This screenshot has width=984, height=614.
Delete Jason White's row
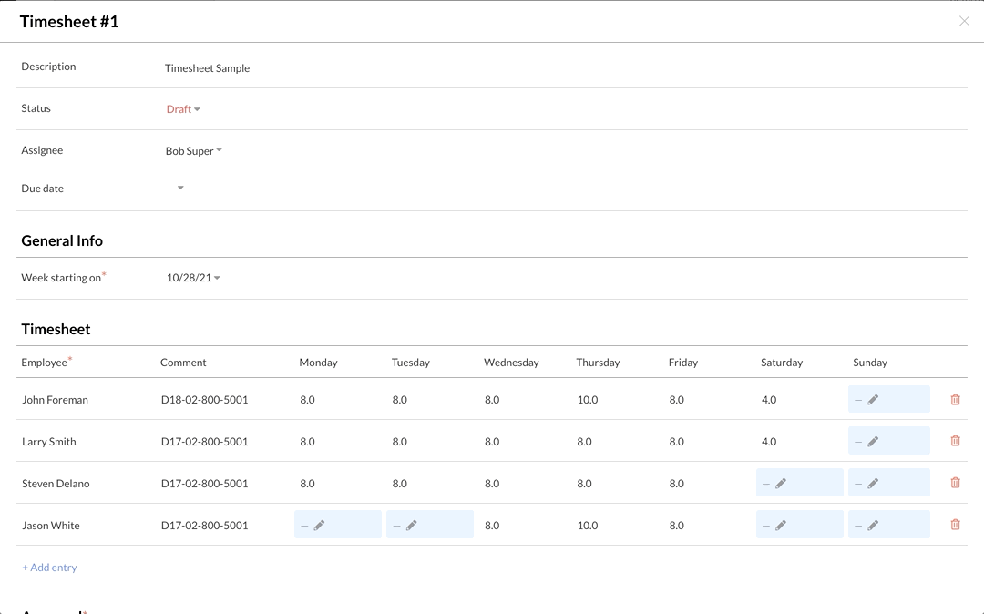coord(955,526)
